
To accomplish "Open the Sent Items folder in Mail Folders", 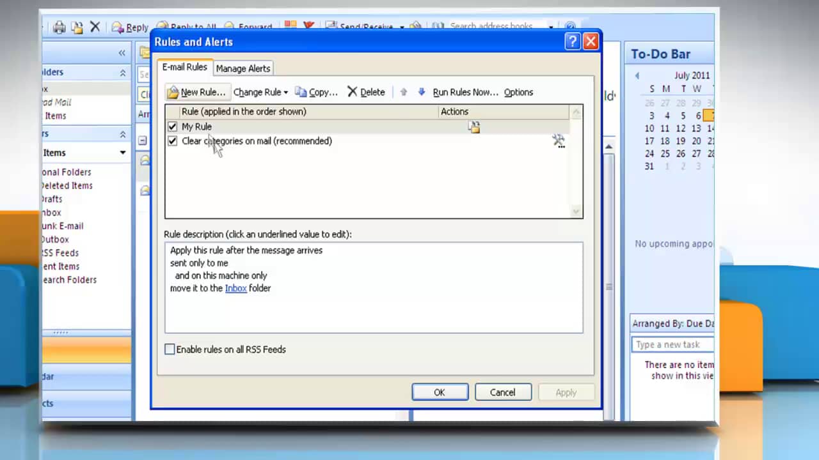I will click(60, 266).
